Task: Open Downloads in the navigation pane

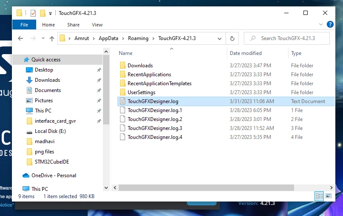Action: click(x=47, y=80)
